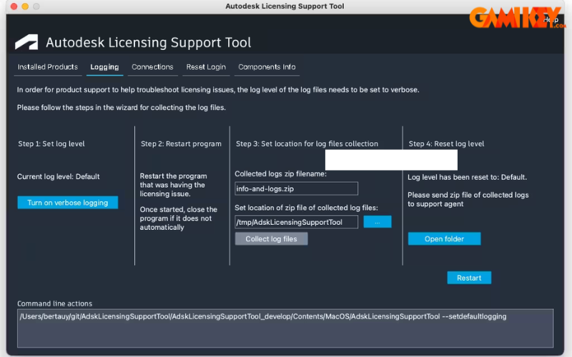
Task: Click the "Command line actions" label
Action: click(55, 304)
